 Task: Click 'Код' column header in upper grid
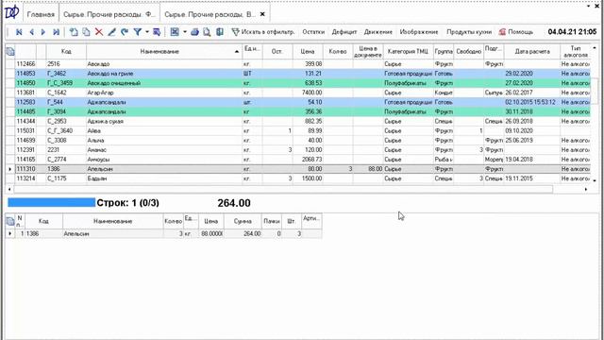[x=66, y=51]
